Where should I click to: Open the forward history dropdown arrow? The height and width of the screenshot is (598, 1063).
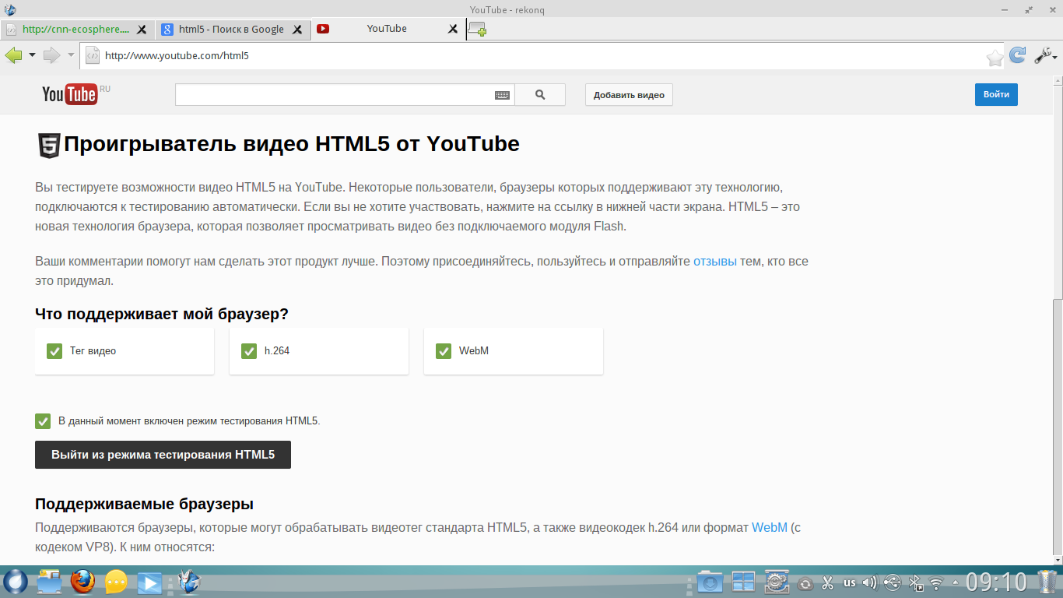click(x=71, y=55)
